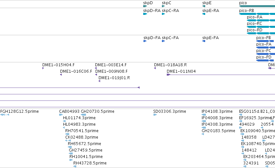Click the pico-RD transcript
Image resolution: width=275 pixels, height=168 pixels.
click(261, 33)
